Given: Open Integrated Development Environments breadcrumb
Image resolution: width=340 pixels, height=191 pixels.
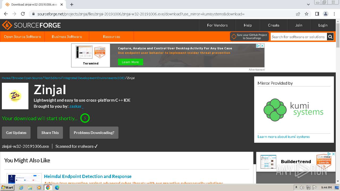Looking at the screenshot, I should pos(93,78).
